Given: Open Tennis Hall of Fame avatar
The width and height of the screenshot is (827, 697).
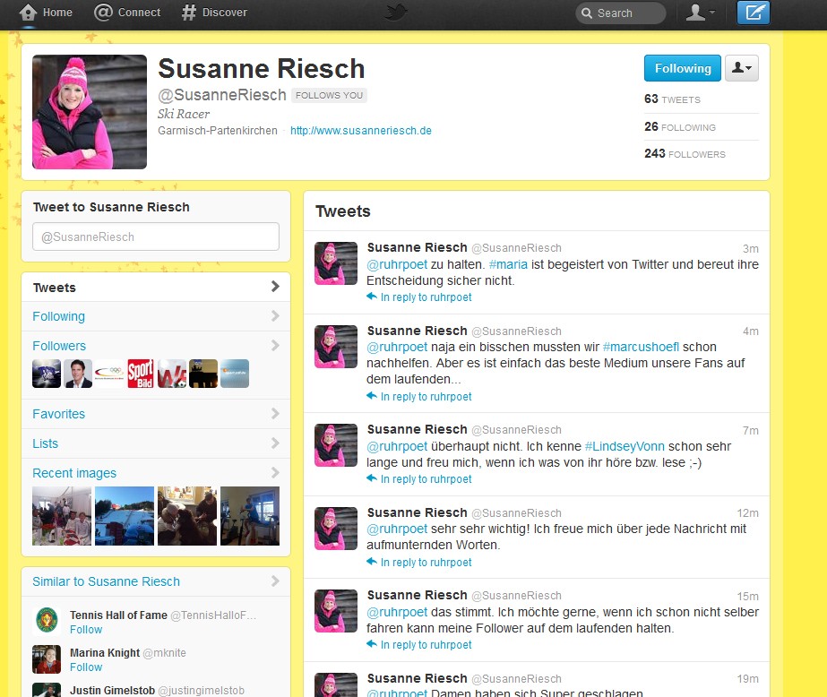Looking at the screenshot, I should point(47,621).
